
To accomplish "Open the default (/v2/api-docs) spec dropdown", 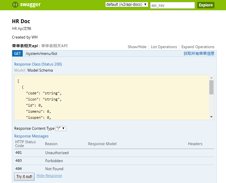I will click(x=126, y=4).
